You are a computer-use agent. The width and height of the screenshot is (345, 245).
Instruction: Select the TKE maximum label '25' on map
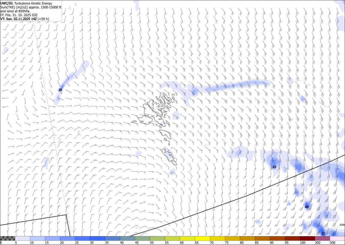[x=274, y=167]
